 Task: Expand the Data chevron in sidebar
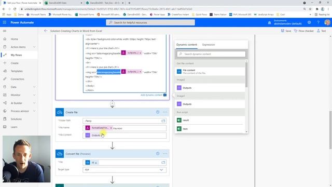pos(34,87)
